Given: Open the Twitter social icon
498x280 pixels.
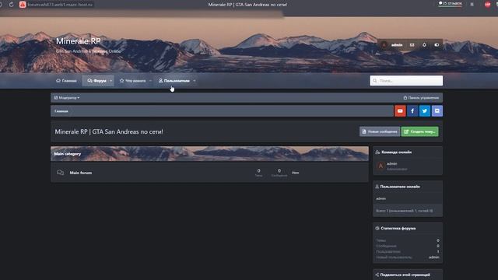Looking at the screenshot, I should 425,110.
